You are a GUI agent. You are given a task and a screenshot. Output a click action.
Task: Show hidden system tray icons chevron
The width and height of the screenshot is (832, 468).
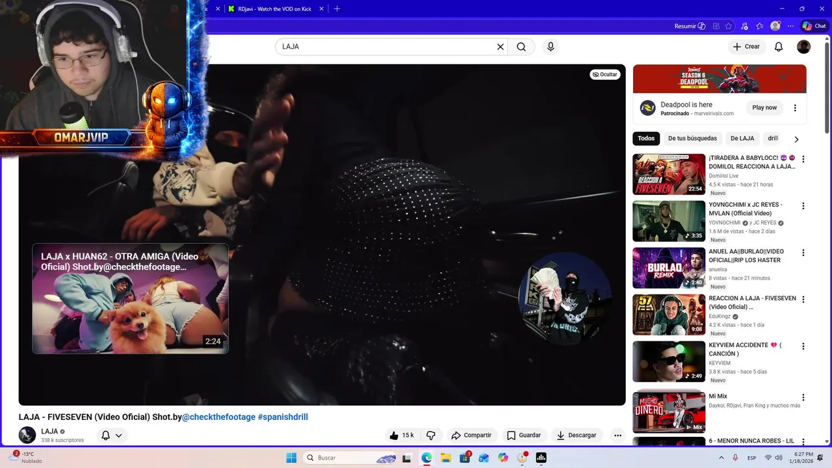[721, 458]
